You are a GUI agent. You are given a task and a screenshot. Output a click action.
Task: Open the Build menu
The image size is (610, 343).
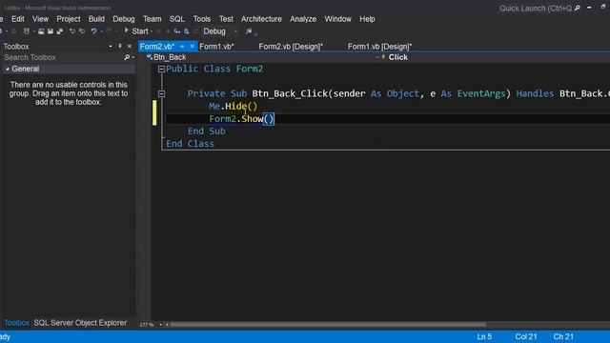pos(96,19)
